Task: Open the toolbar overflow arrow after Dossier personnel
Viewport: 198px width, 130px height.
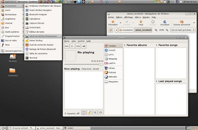Action: 194,23
